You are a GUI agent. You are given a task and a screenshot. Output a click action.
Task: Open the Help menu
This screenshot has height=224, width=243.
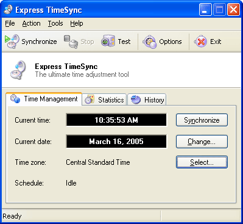77,23
